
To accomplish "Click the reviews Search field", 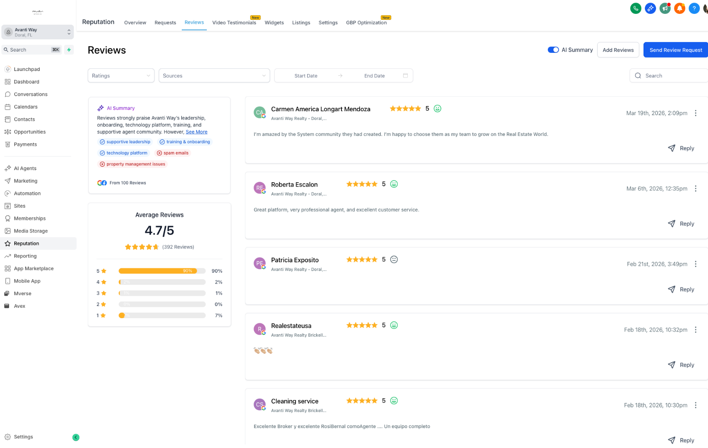I will 669,76.
